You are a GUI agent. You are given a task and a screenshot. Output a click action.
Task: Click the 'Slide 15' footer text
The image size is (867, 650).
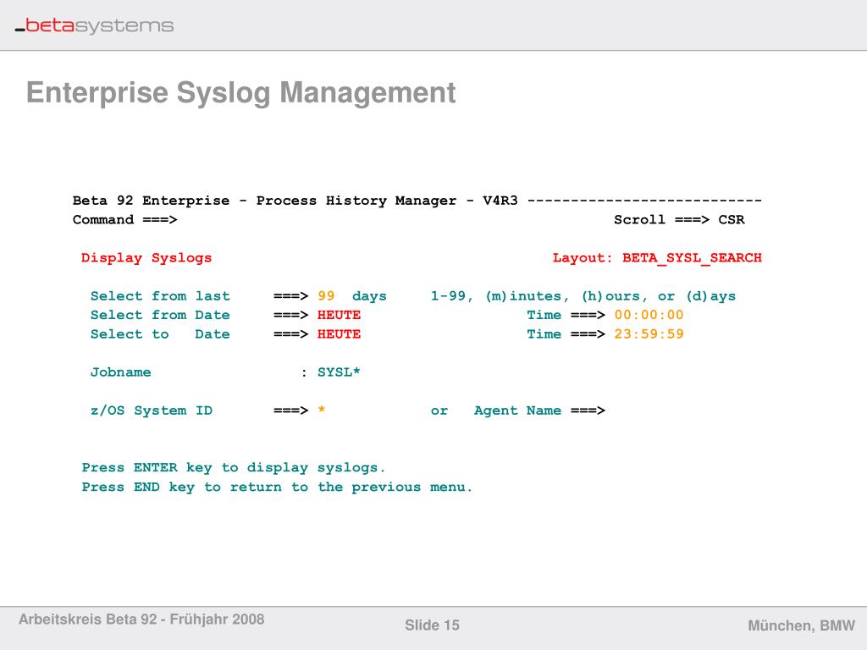coord(432,625)
